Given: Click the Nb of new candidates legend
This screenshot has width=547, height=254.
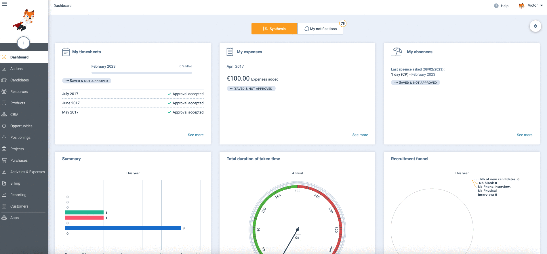Looking at the screenshot, I should [x=500, y=179].
